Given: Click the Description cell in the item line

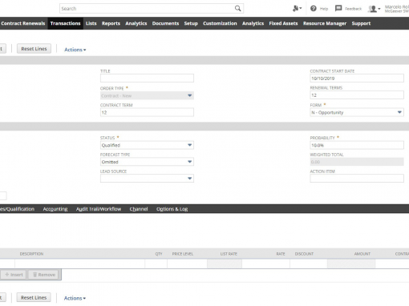Looking at the screenshot, I should [80, 264].
